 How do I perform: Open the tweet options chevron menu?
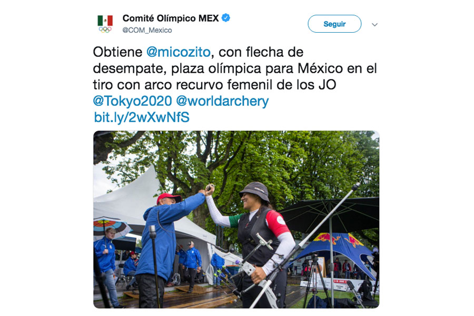(x=374, y=25)
